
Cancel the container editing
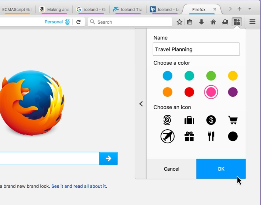[x=172, y=169]
